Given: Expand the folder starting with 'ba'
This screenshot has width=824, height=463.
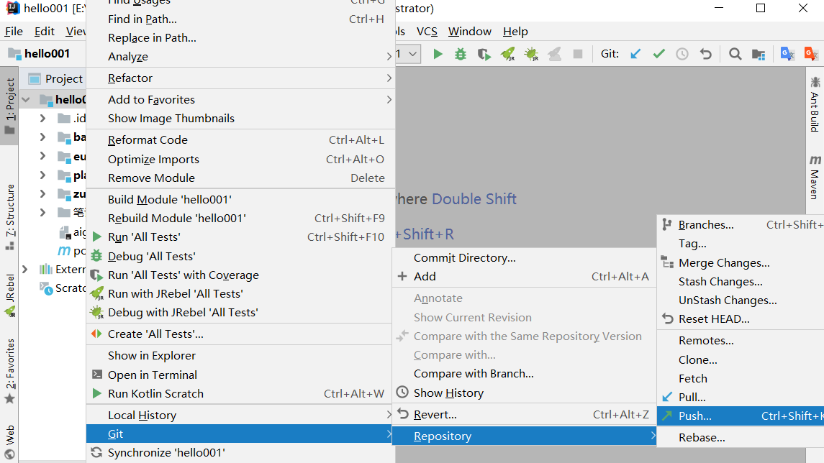Looking at the screenshot, I should (x=43, y=137).
